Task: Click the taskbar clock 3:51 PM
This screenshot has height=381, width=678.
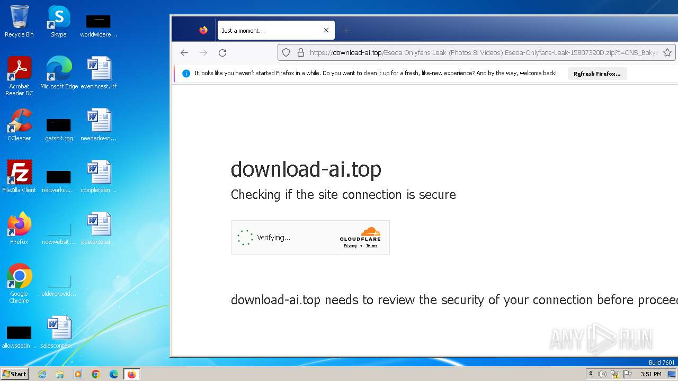Action: pos(651,374)
